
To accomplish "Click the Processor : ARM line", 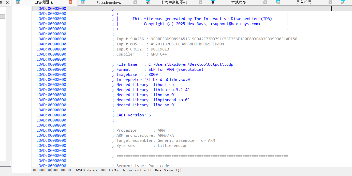I will [x=138, y=130].
